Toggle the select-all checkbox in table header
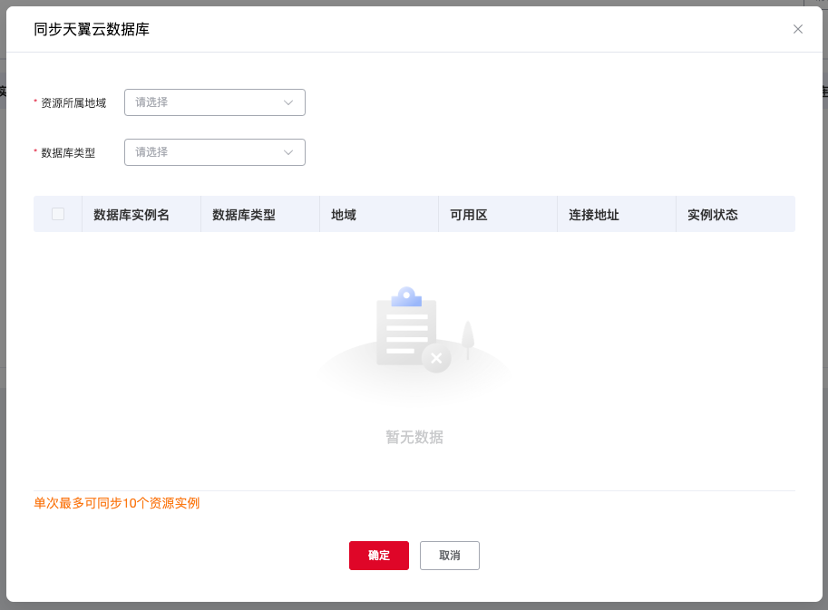Viewport: 828px width, 610px height. click(58, 214)
